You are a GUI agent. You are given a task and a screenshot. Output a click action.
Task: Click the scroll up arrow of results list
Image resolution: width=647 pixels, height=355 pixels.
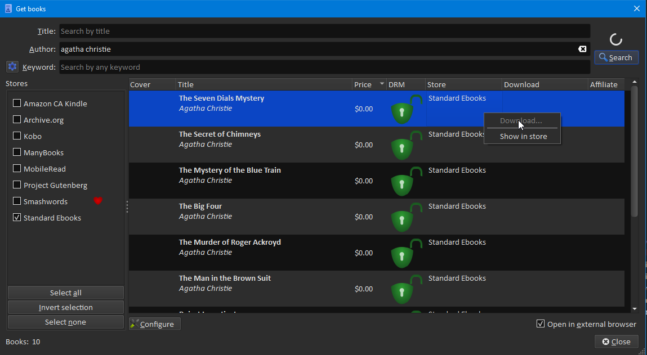click(x=635, y=82)
